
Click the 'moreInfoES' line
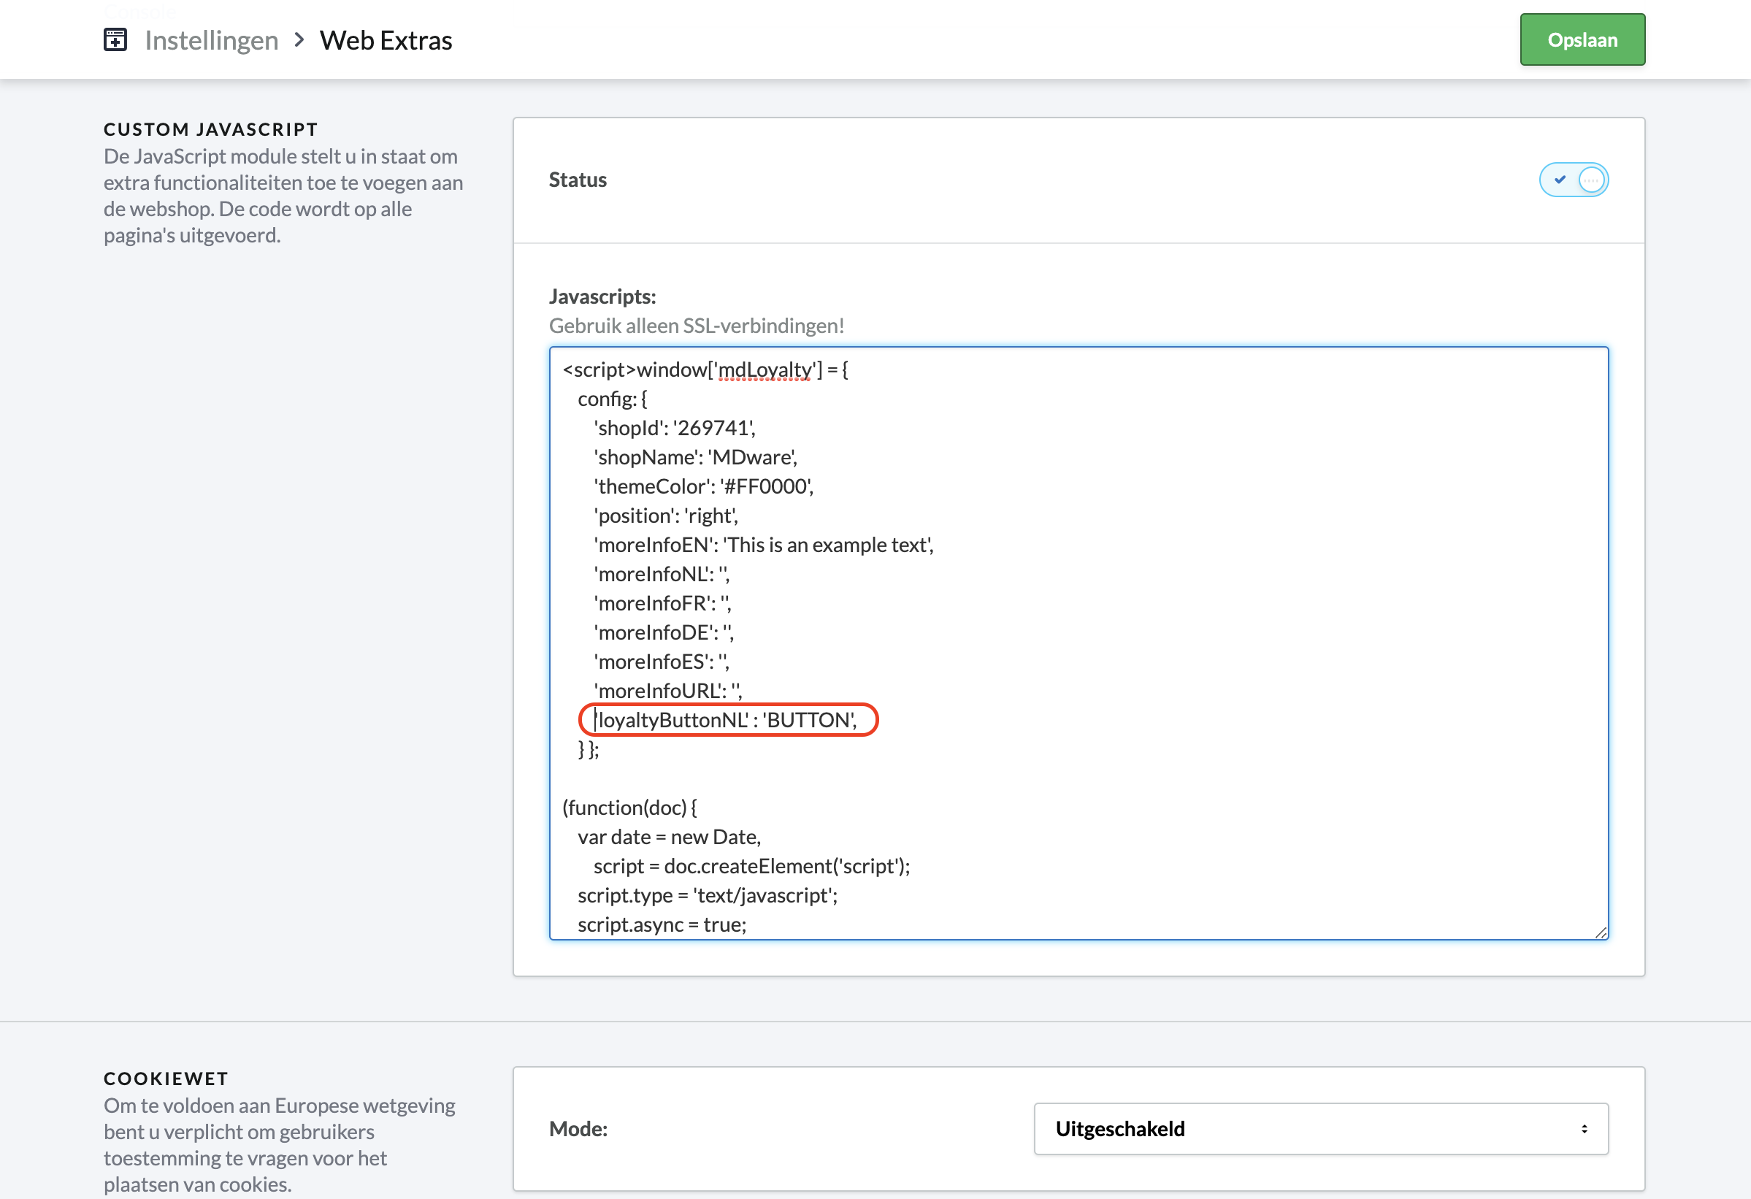(662, 662)
